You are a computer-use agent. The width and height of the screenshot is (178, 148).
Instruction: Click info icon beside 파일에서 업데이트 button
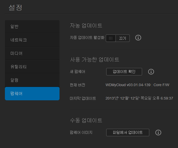(158, 133)
